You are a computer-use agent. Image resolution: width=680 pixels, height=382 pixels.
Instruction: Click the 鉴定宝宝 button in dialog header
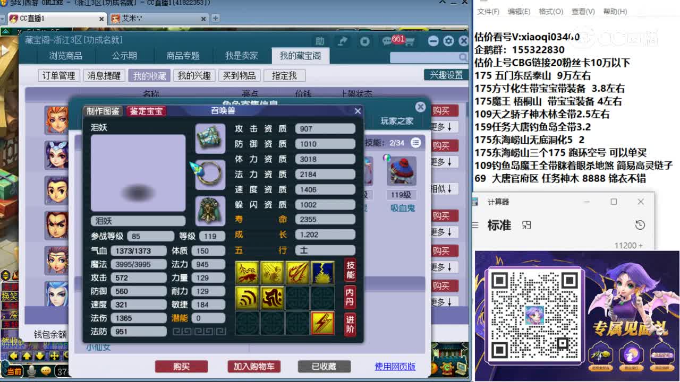pos(146,111)
